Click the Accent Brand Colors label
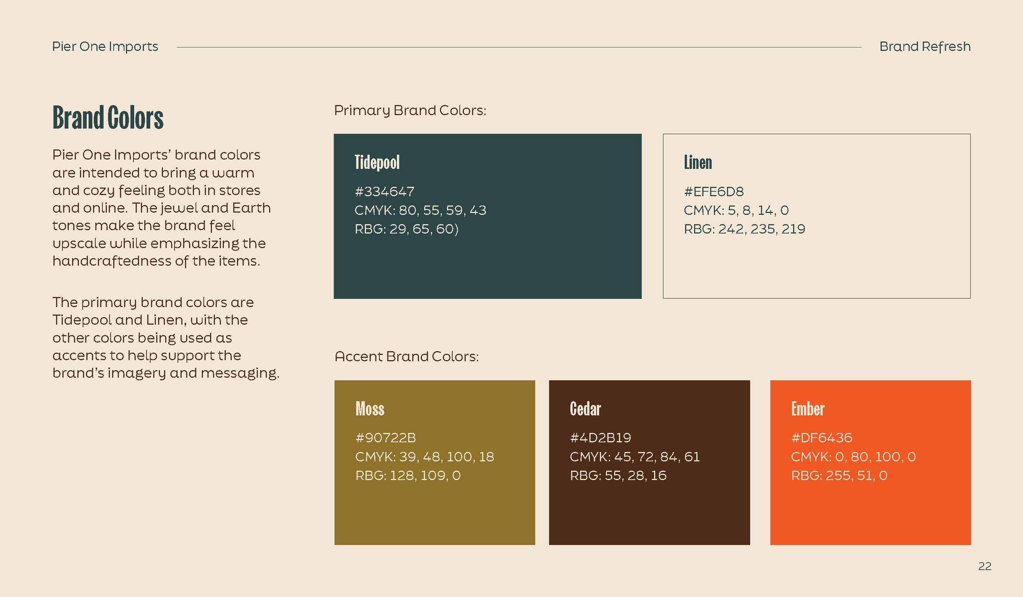This screenshot has height=597, width=1023. 406,357
